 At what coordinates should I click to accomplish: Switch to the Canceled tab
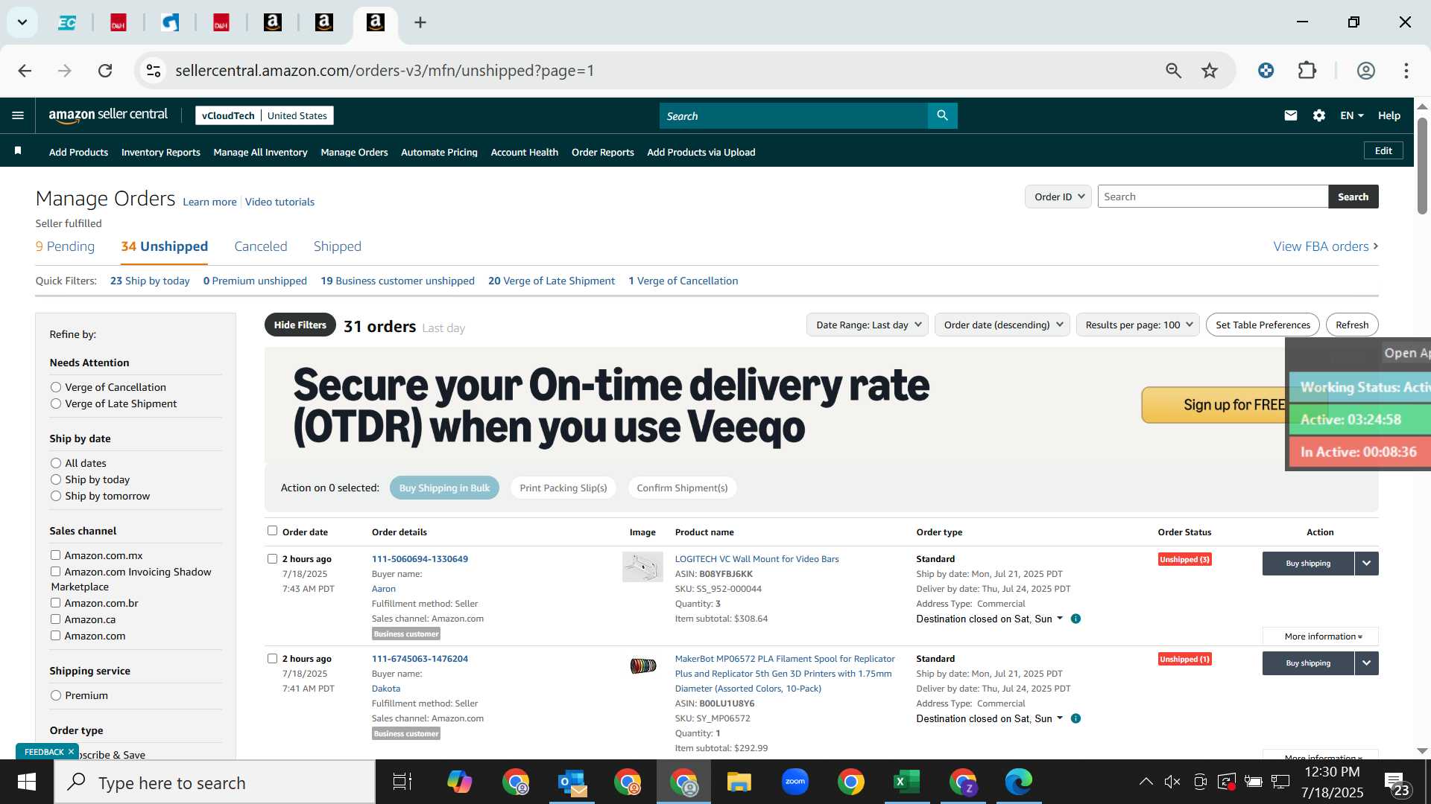click(x=260, y=246)
